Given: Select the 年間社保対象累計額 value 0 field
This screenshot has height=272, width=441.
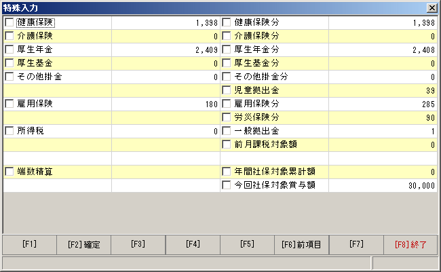Looking at the screenshot, I should (x=383, y=172).
